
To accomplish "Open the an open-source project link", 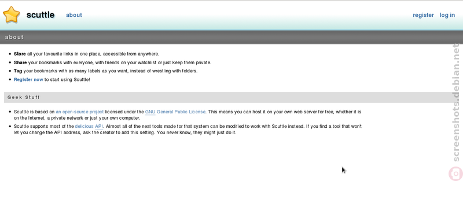I will point(80,112).
